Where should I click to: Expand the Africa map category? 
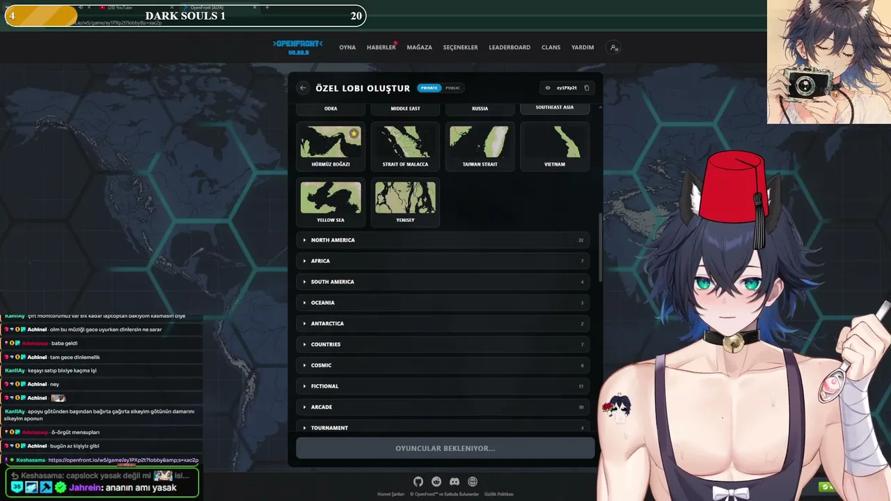click(x=443, y=261)
